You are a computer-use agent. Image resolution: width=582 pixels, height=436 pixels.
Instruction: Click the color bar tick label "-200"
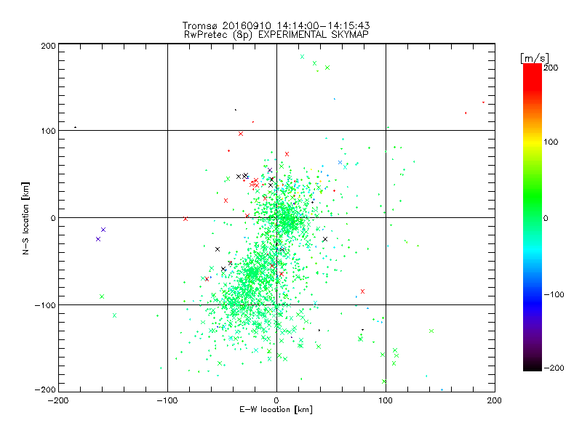[x=554, y=368]
